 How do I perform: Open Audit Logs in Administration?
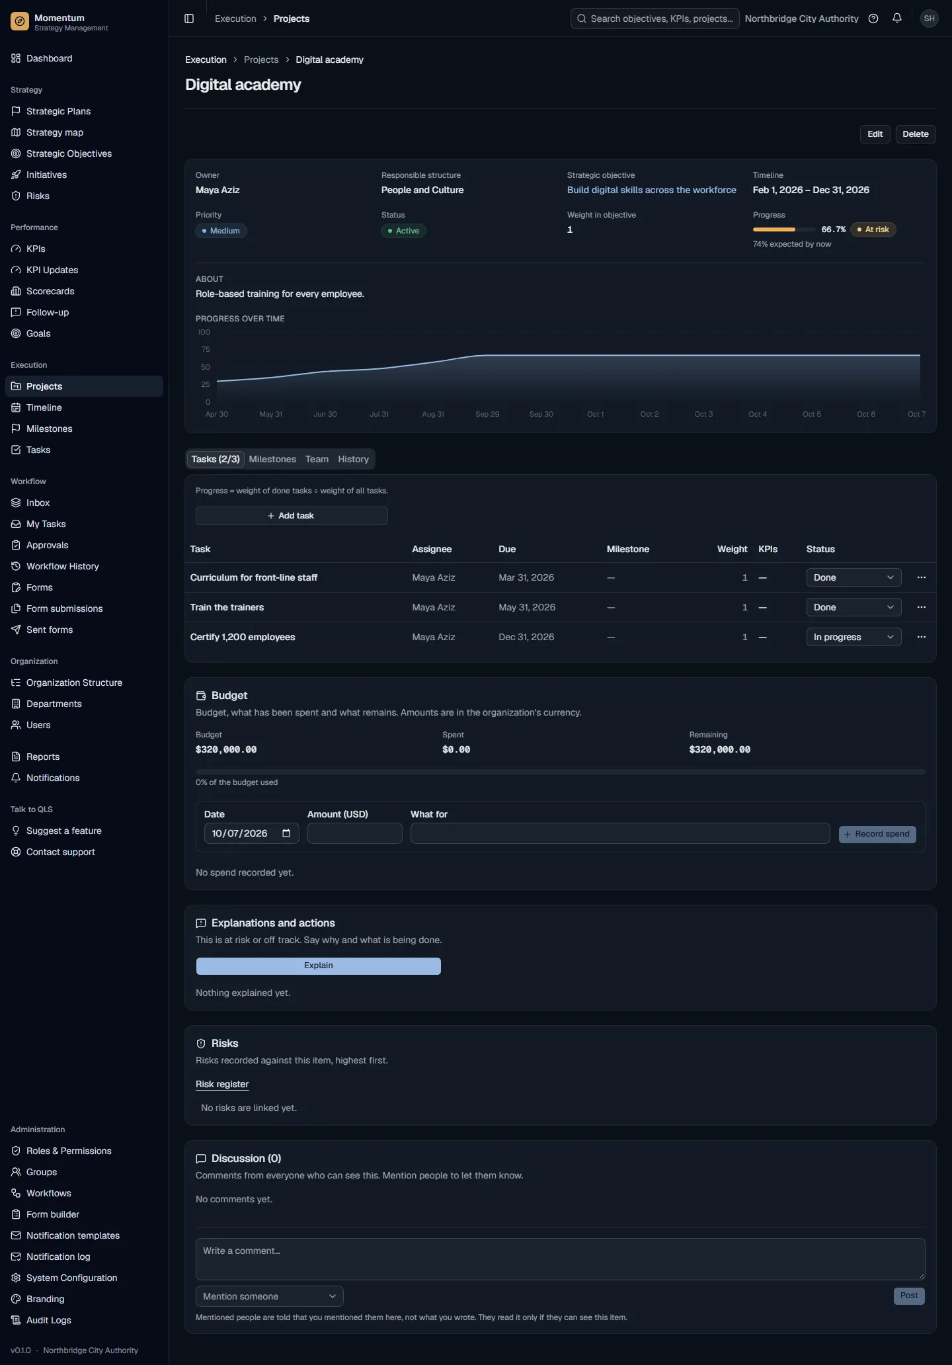pyautogui.click(x=84, y=1320)
